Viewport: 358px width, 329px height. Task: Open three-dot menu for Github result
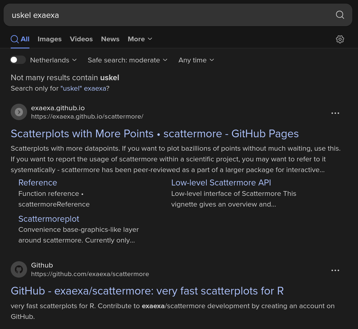(335, 270)
